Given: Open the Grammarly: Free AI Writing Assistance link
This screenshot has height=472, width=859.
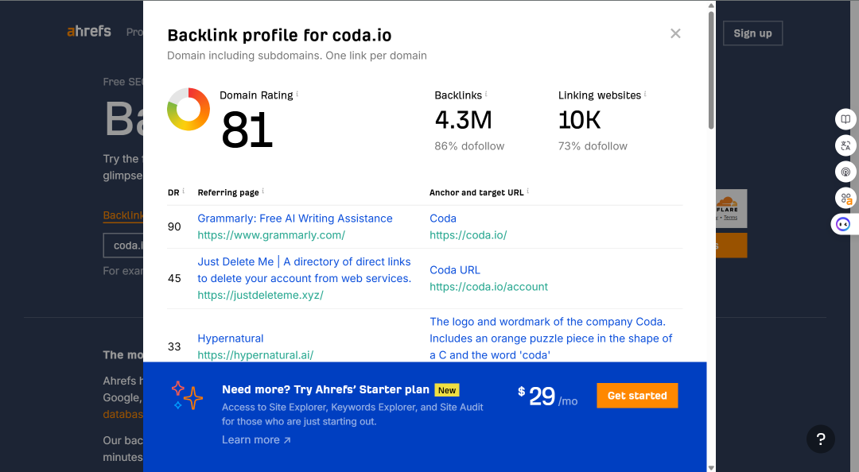Looking at the screenshot, I should (x=295, y=219).
